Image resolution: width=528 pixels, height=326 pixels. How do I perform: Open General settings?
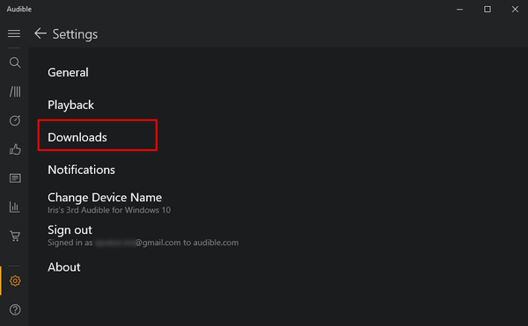(68, 73)
